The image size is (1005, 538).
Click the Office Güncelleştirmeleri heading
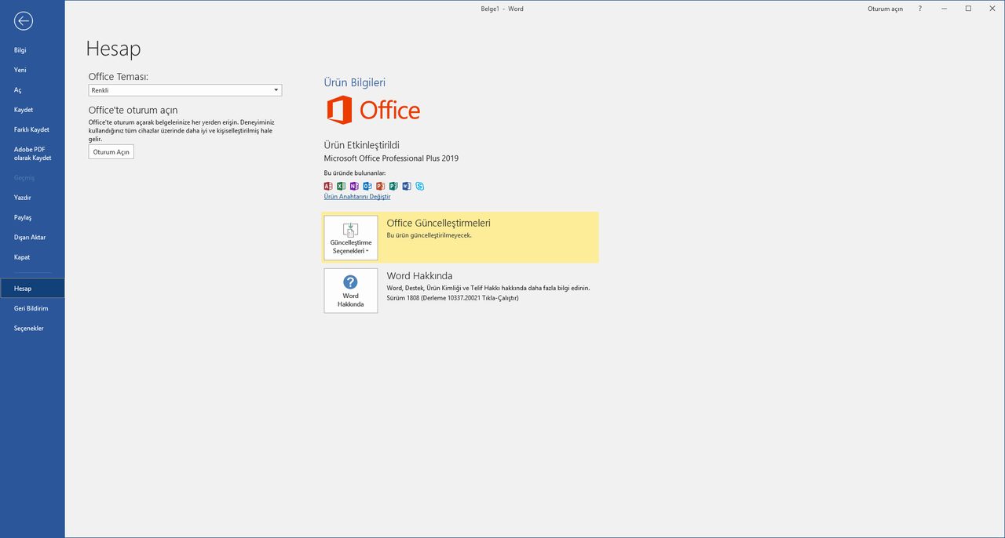tap(438, 223)
